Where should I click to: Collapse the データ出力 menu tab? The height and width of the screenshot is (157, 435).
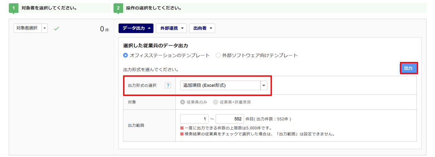coord(136,28)
